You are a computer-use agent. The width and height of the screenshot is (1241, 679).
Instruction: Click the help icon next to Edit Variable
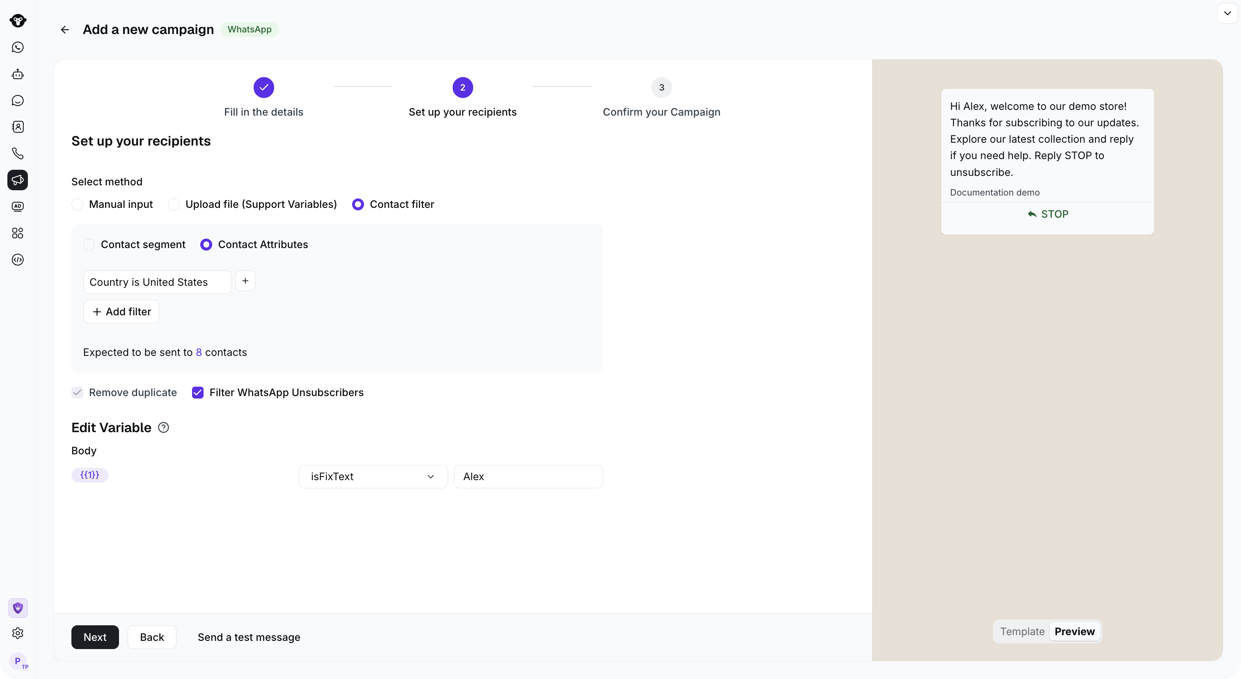tap(163, 428)
